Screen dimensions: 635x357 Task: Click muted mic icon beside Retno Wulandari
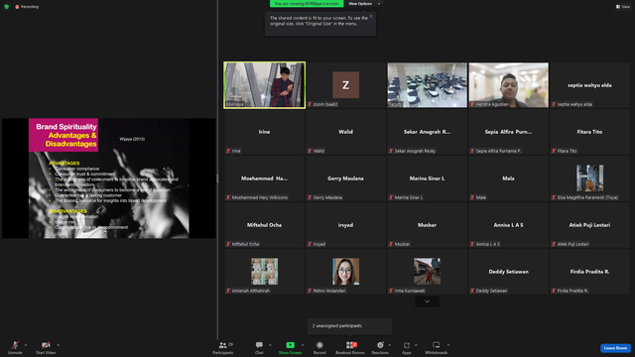[x=310, y=291]
